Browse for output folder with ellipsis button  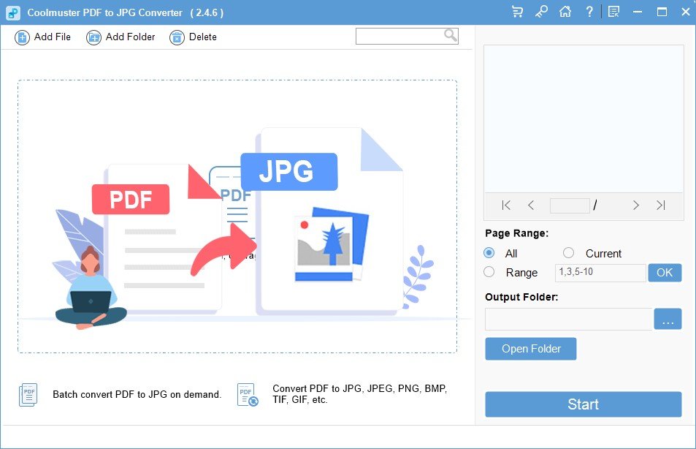[668, 320]
